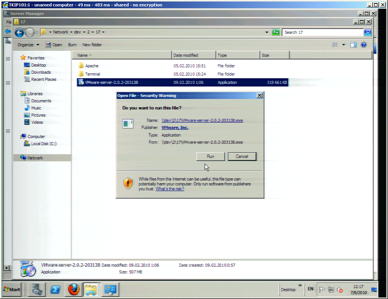Click the network tray icon

[x=331, y=289]
